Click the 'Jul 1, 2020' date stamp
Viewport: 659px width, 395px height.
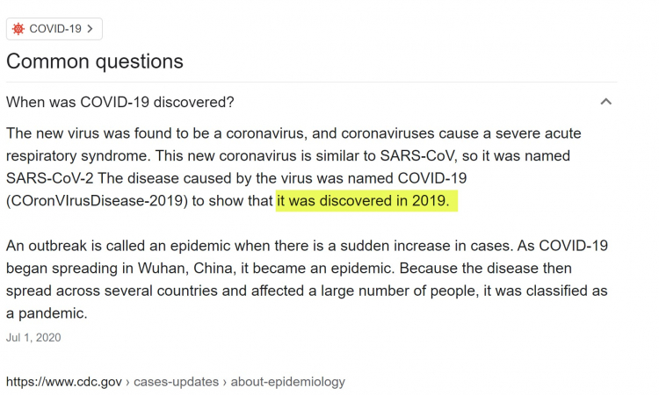(x=33, y=337)
